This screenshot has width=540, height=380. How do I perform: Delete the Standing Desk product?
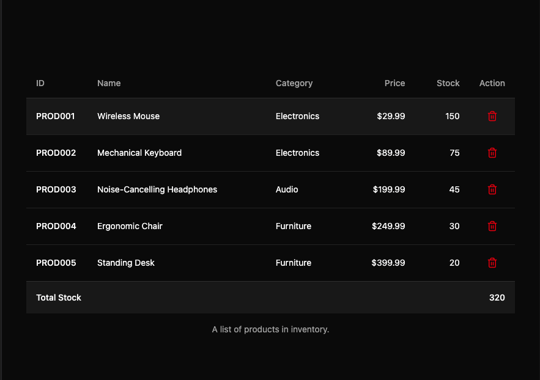(x=492, y=263)
